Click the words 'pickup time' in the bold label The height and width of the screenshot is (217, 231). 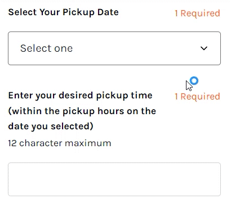click(124, 96)
